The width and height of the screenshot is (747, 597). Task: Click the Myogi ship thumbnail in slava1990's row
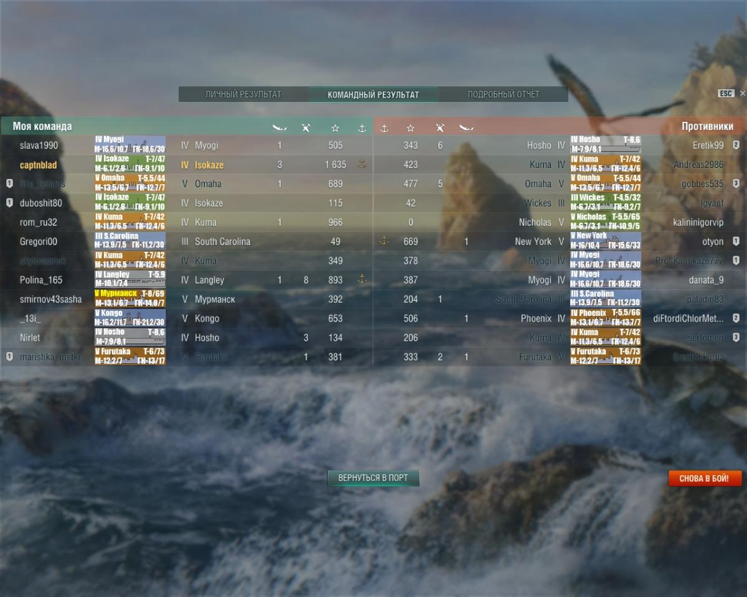pyautogui.click(x=130, y=145)
